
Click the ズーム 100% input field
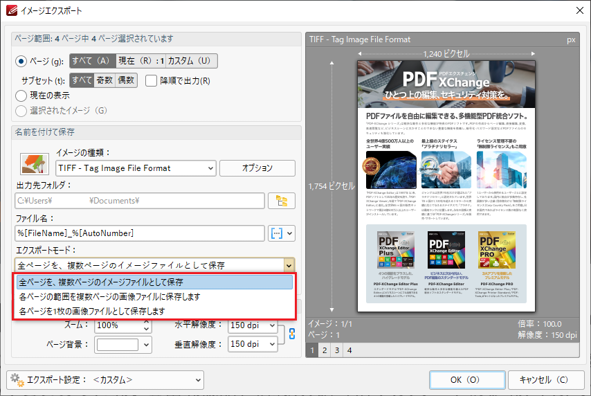[118, 325]
